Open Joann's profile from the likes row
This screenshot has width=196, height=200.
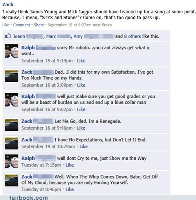pos(19,36)
